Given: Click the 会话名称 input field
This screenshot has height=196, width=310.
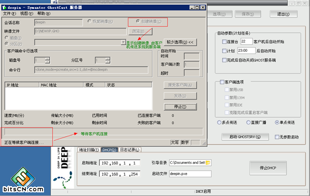Looking at the screenshot, I should [x=58, y=22].
